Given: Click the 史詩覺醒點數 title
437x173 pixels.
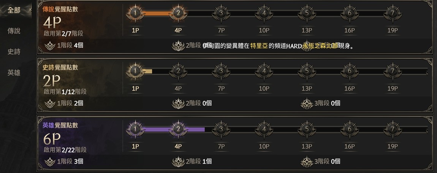Looking at the screenshot, I should [60, 68].
